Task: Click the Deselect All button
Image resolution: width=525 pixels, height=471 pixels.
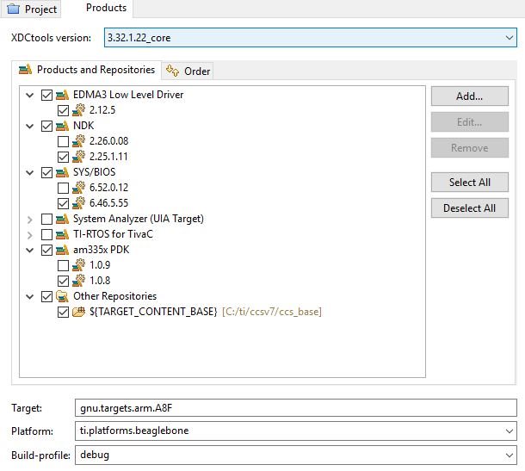Action: click(469, 208)
